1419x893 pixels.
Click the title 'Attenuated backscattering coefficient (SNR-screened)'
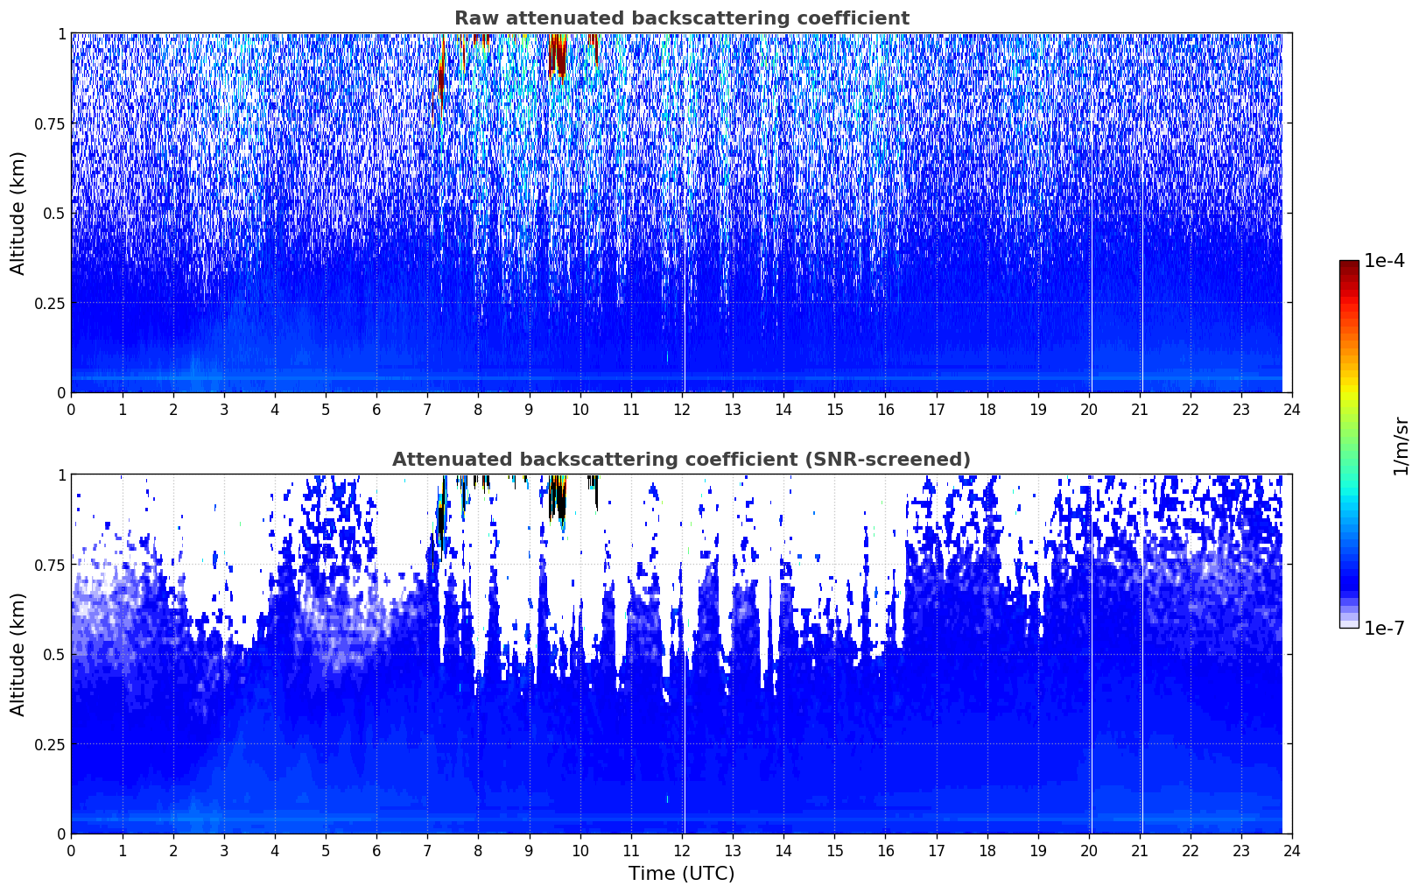pyautogui.click(x=681, y=460)
